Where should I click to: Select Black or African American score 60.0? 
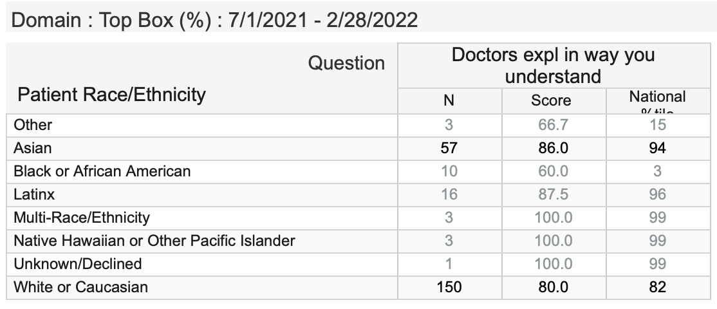pos(553,171)
